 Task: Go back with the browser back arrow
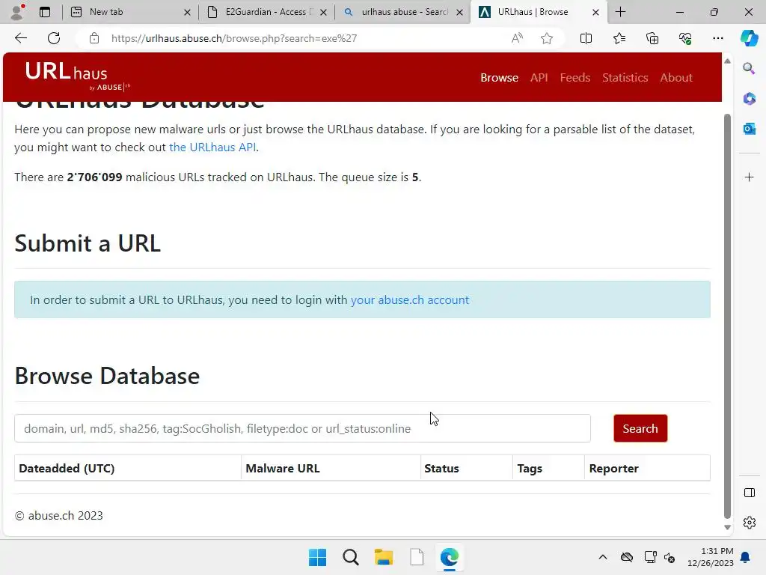click(x=20, y=38)
